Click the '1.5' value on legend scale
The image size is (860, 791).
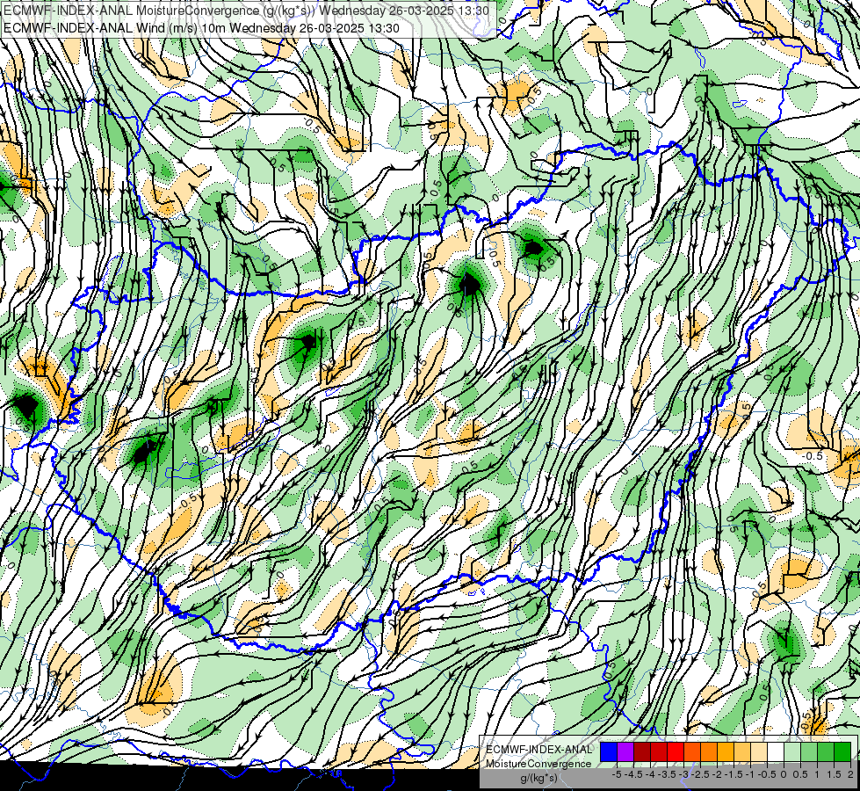click(x=835, y=774)
